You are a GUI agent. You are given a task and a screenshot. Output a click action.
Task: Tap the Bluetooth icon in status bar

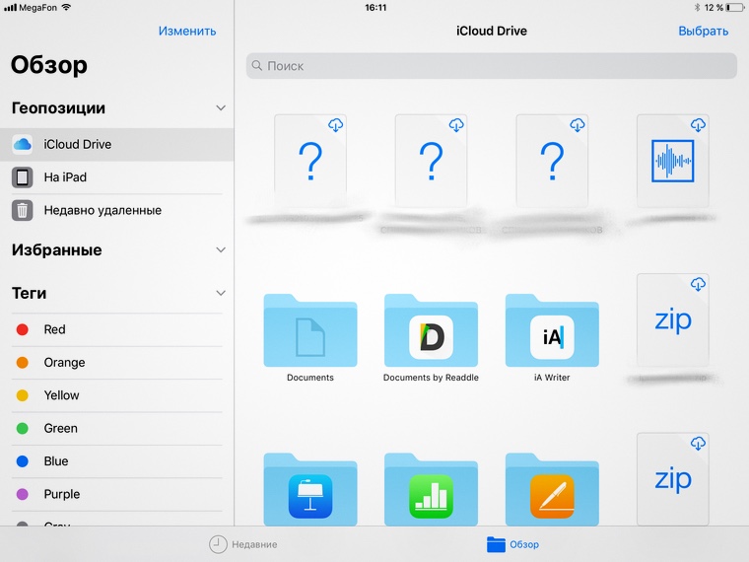[697, 8]
